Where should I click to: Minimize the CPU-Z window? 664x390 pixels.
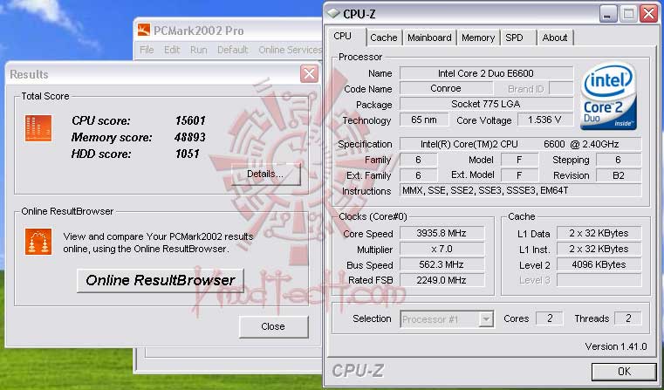pos(608,14)
